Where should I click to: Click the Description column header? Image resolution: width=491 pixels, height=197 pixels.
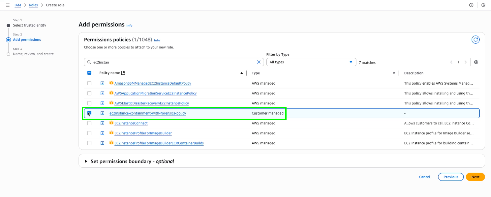pos(414,73)
